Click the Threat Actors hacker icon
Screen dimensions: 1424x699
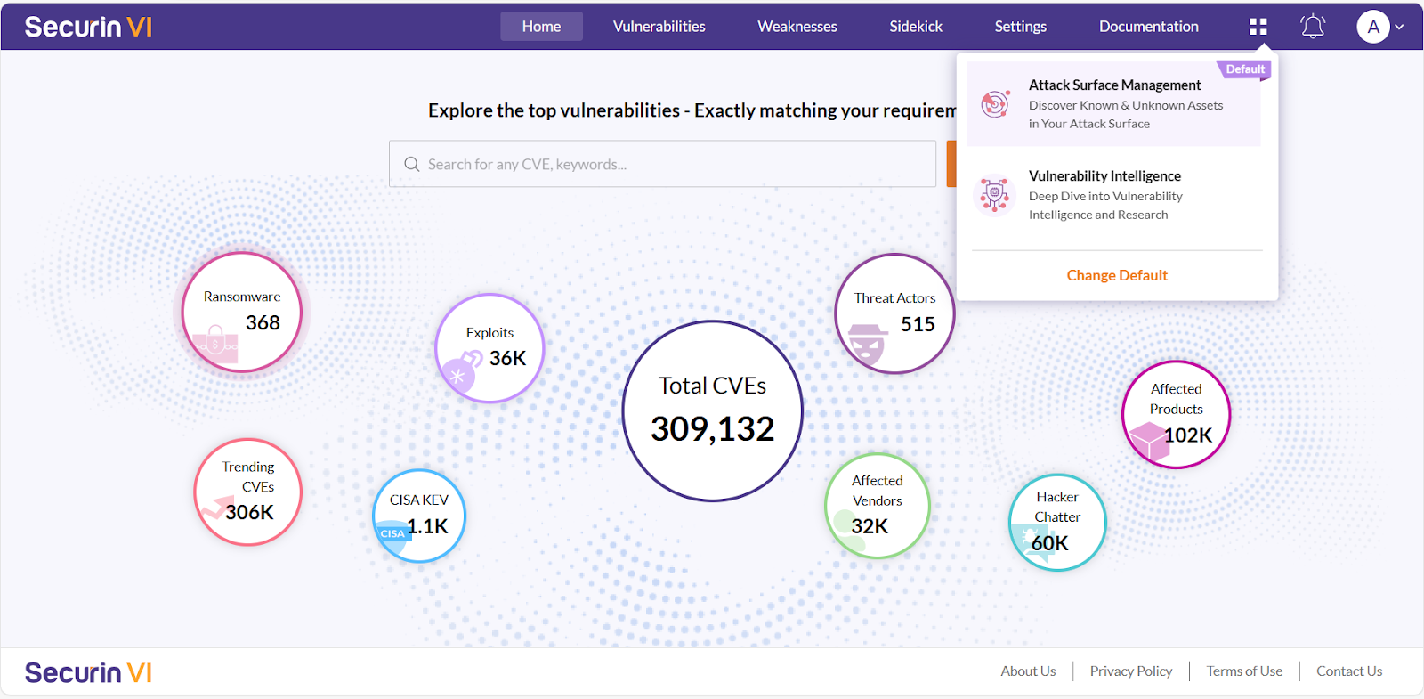point(867,344)
